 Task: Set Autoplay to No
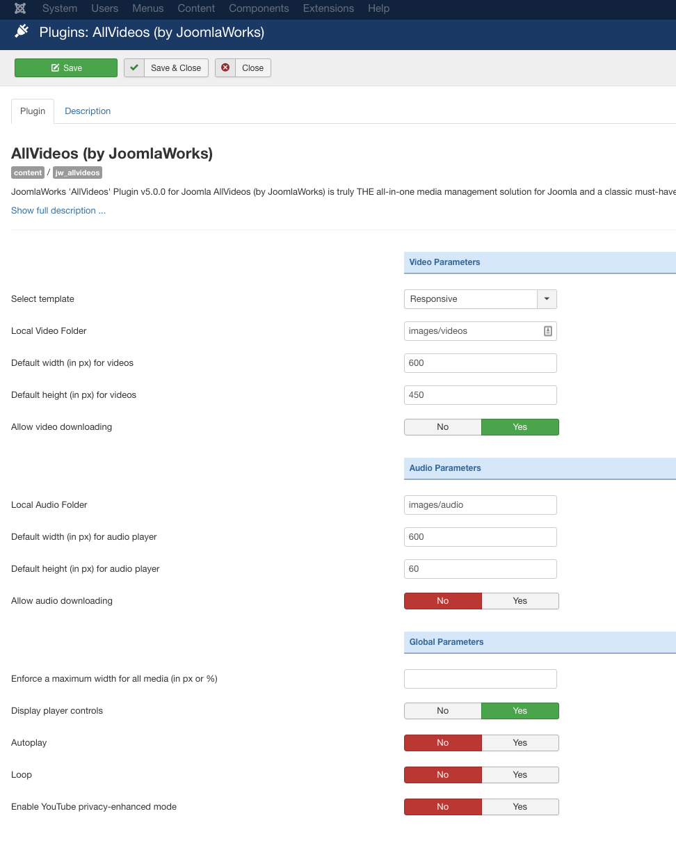click(x=443, y=743)
